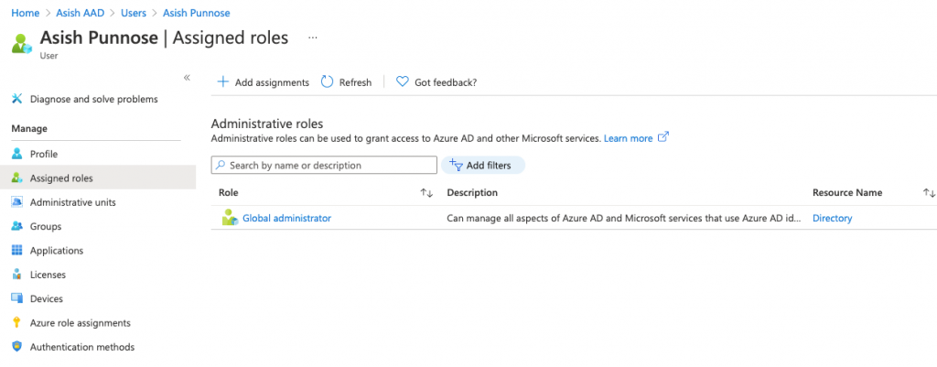Click the external link icon after Learn more
Screen dimensions: 937x367
tap(662, 137)
